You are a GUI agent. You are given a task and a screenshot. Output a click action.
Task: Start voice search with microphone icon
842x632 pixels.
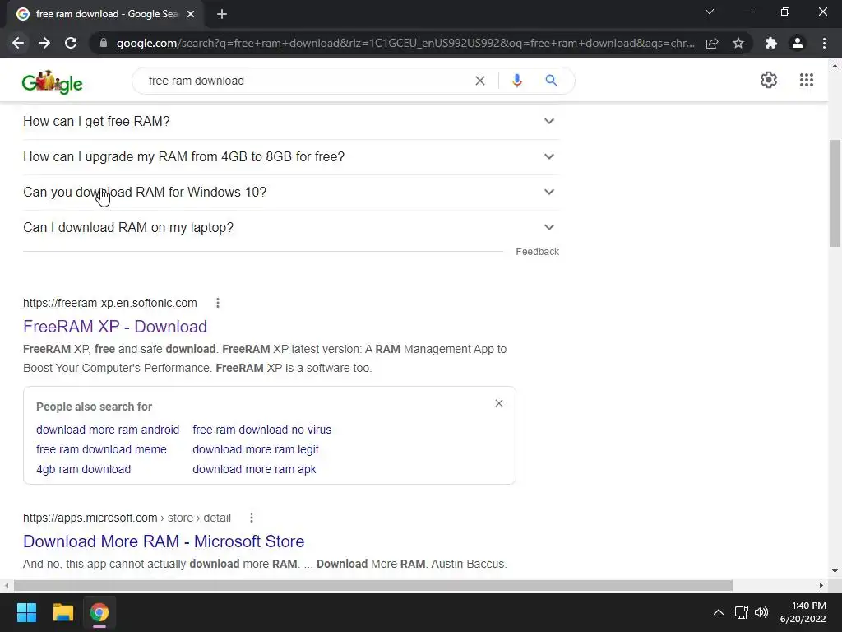517,81
